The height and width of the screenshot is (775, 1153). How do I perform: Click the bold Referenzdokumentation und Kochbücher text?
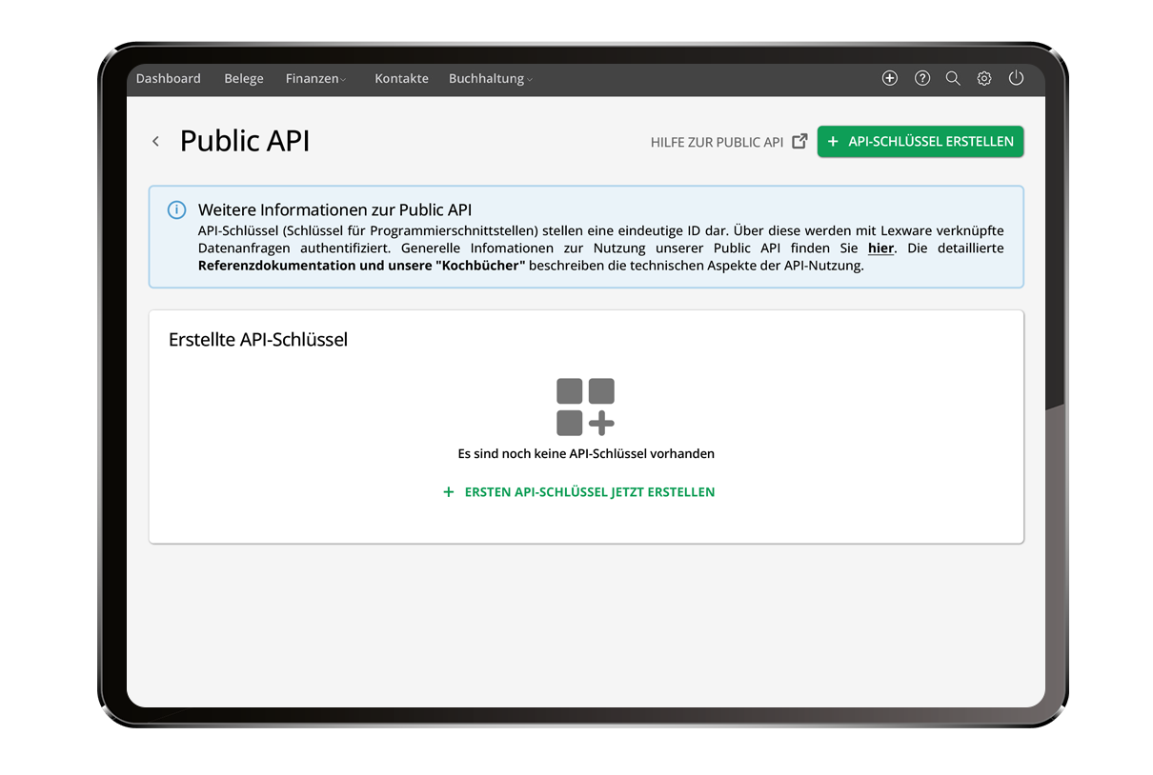(362, 266)
